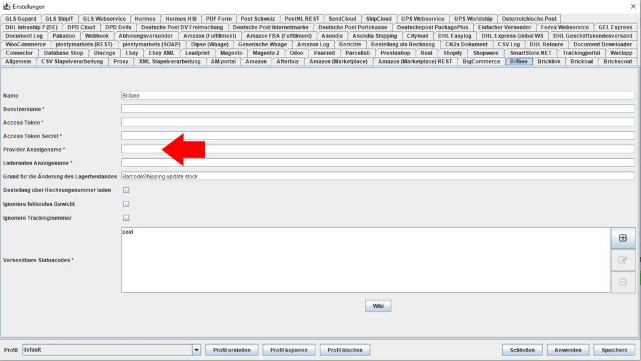Delete profile with Profil löschen
Viewport: 641px width, 361px height.
pyautogui.click(x=345, y=350)
